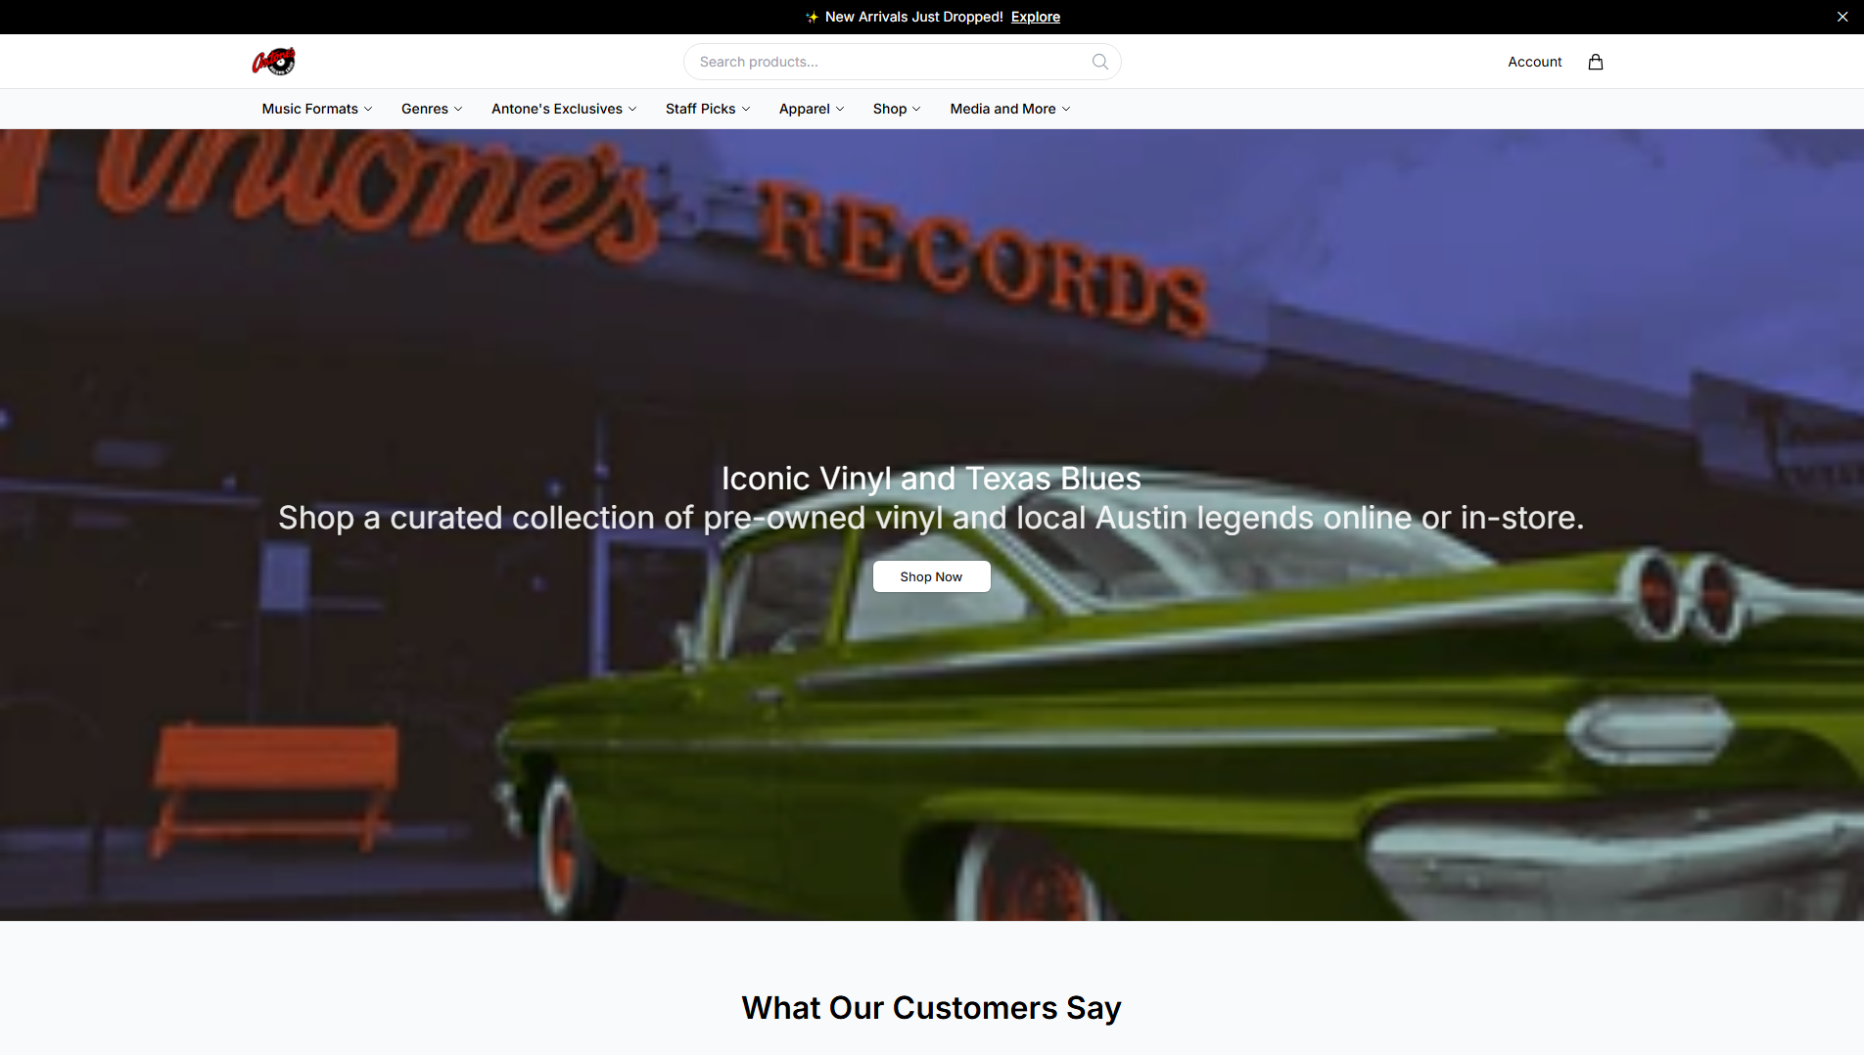
Task: Click the 'What Our Customers Say' heading
Action: click(931, 1008)
